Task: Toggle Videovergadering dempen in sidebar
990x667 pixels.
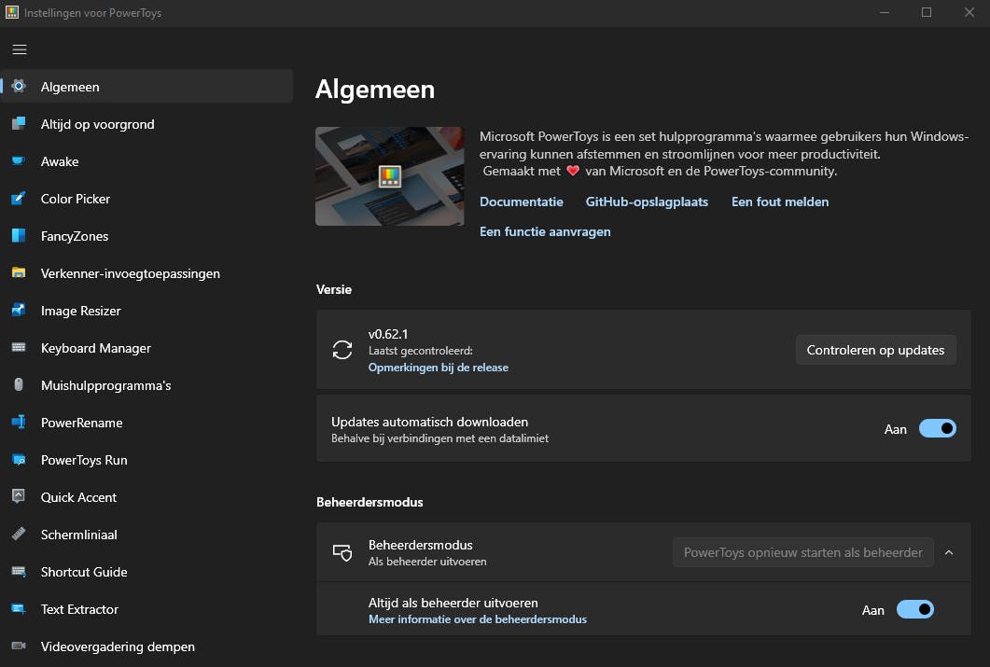Action: pyautogui.click(x=19, y=646)
